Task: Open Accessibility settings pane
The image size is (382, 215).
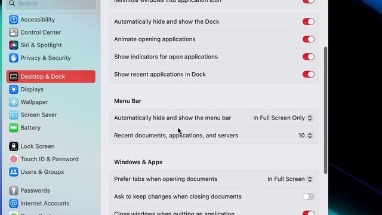Action: point(51,20)
